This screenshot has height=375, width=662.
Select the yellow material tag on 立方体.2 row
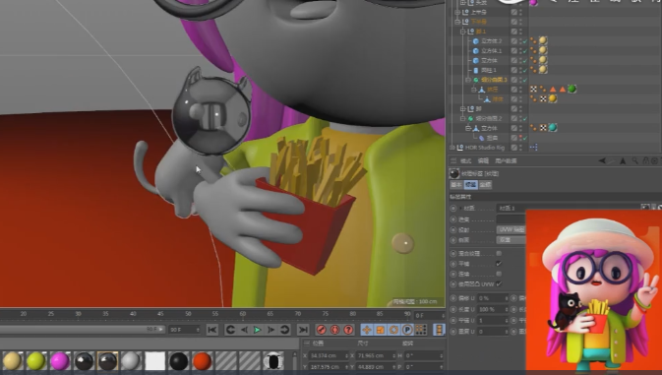(x=543, y=40)
